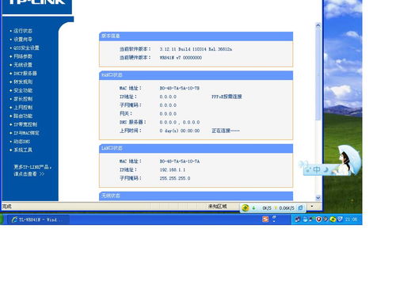
Task: Select the online time 0 day(s) 00:00:00
Action: click(180, 131)
